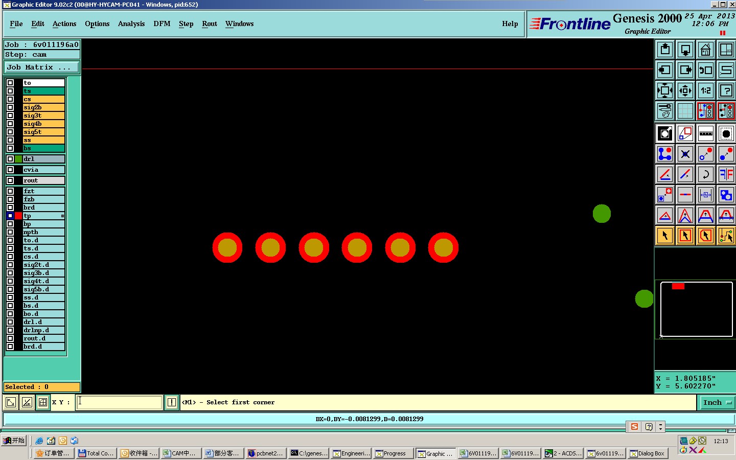Click in the X Y coordinate input field
This screenshot has height=460, width=736.
(x=120, y=402)
